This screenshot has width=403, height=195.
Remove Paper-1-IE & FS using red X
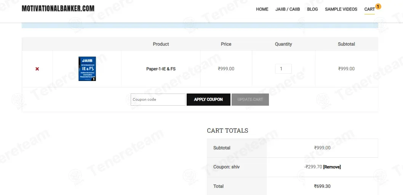[x=37, y=69]
